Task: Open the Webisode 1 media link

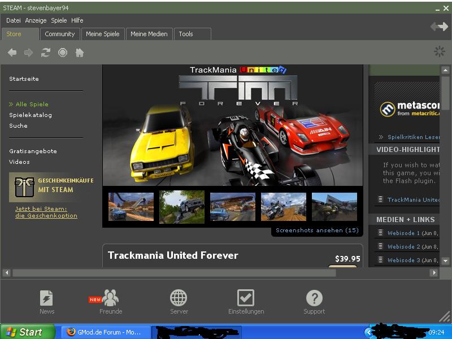Action: point(403,233)
